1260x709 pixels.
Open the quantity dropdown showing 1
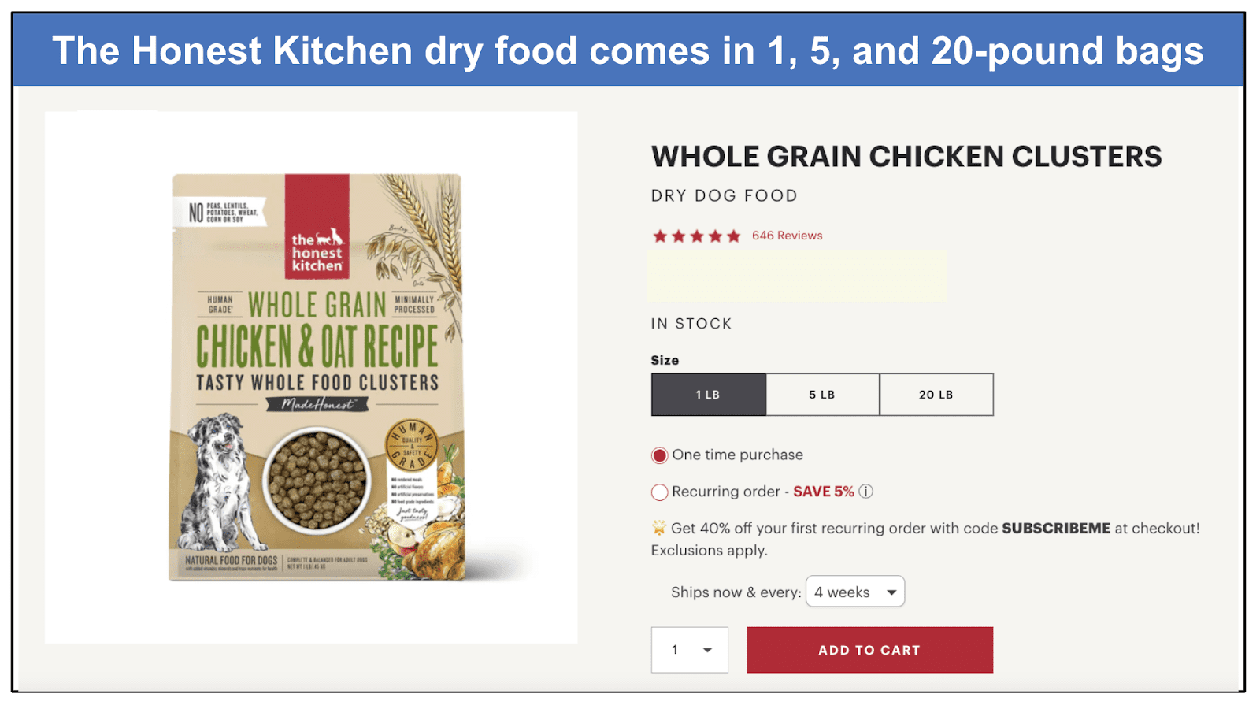[689, 650]
